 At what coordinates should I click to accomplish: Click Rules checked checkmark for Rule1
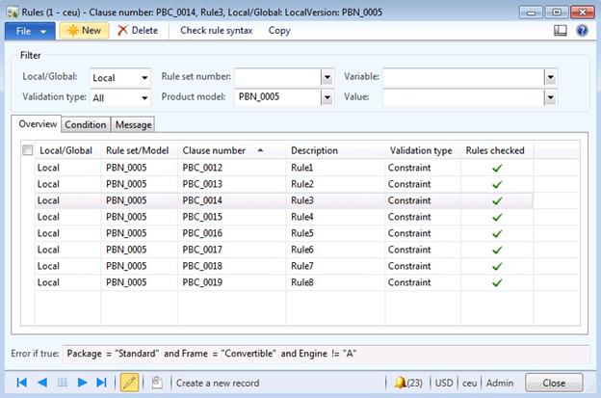497,168
